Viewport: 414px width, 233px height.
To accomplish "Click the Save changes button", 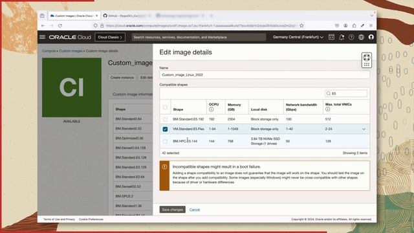I will [173, 210].
